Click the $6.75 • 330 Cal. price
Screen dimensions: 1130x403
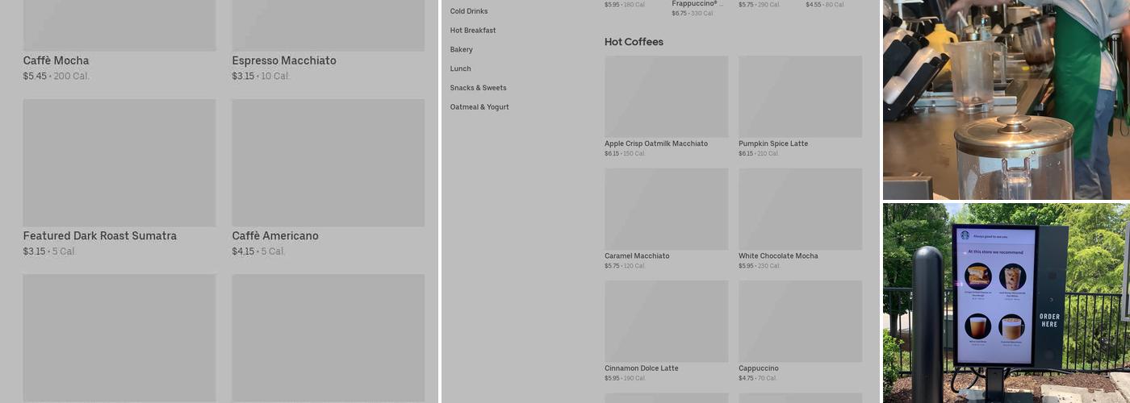click(x=693, y=14)
